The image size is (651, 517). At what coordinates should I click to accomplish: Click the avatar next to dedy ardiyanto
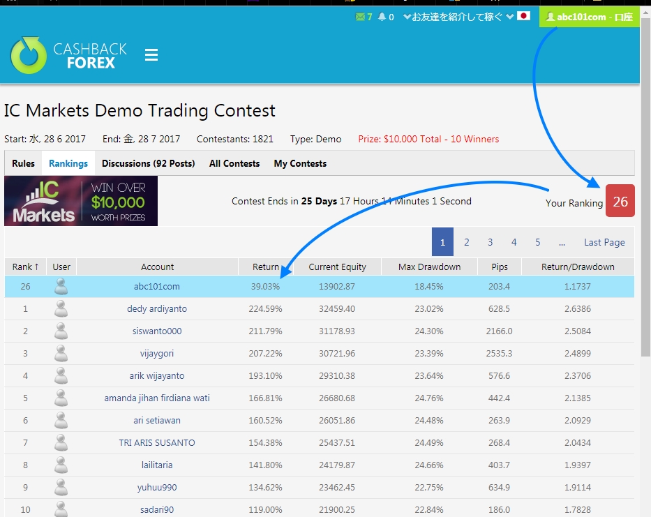(x=61, y=309)
